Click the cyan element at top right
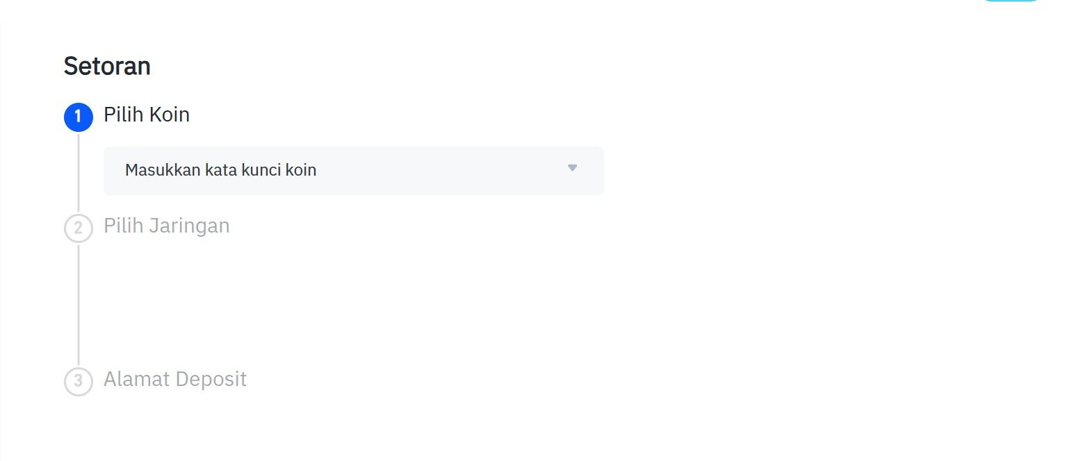This screenshot has width=1081, height=461. tap(1011, 2)
